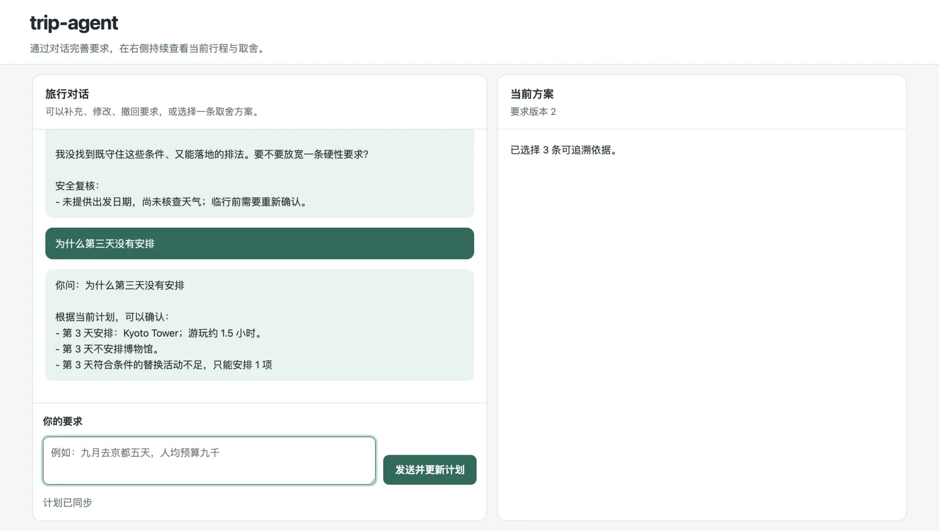
Task: Click the 要求版本 2 label
Action: (533, 111)
